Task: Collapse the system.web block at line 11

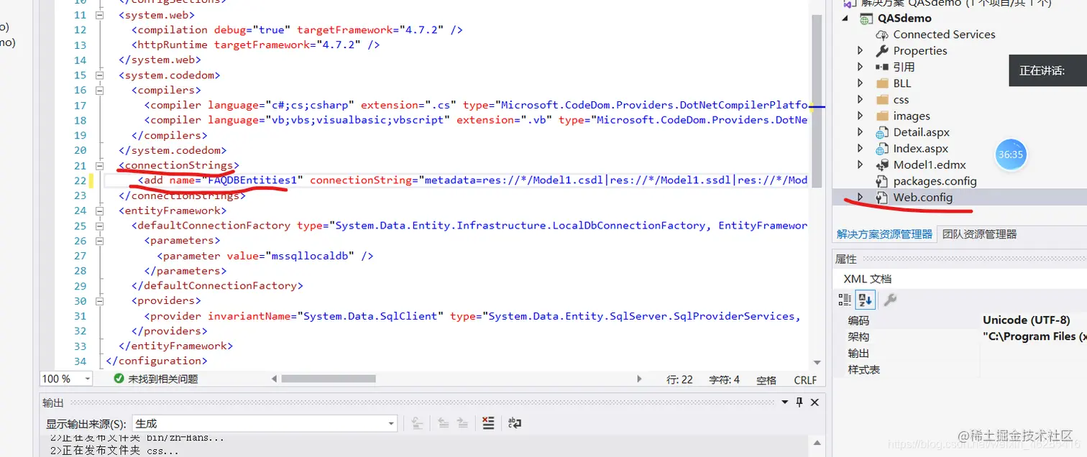Action: point(100,14)
